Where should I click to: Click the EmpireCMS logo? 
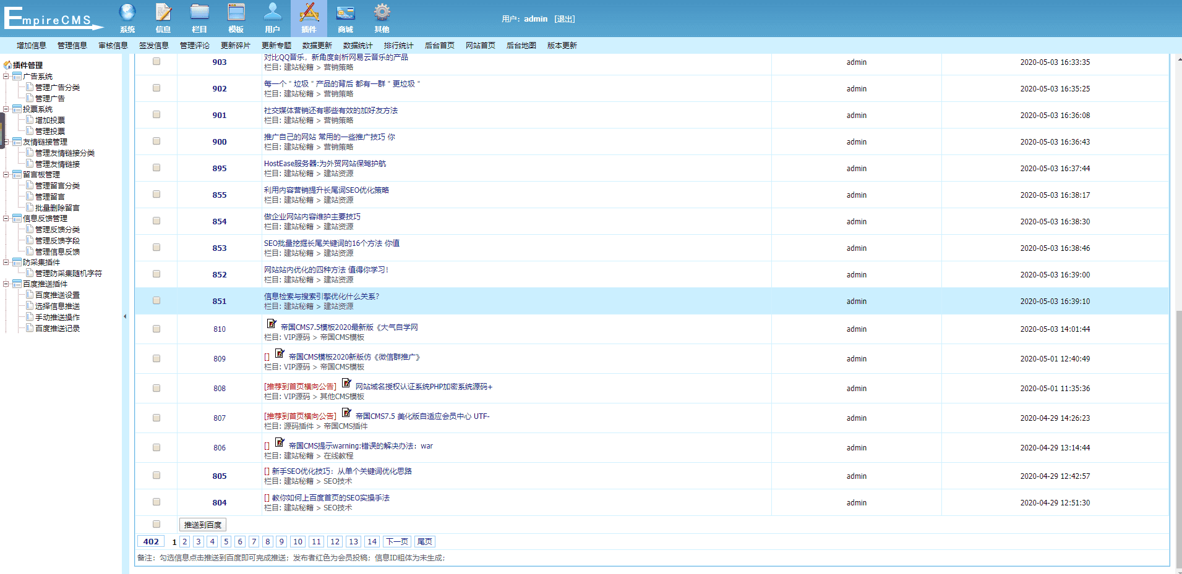54,18
